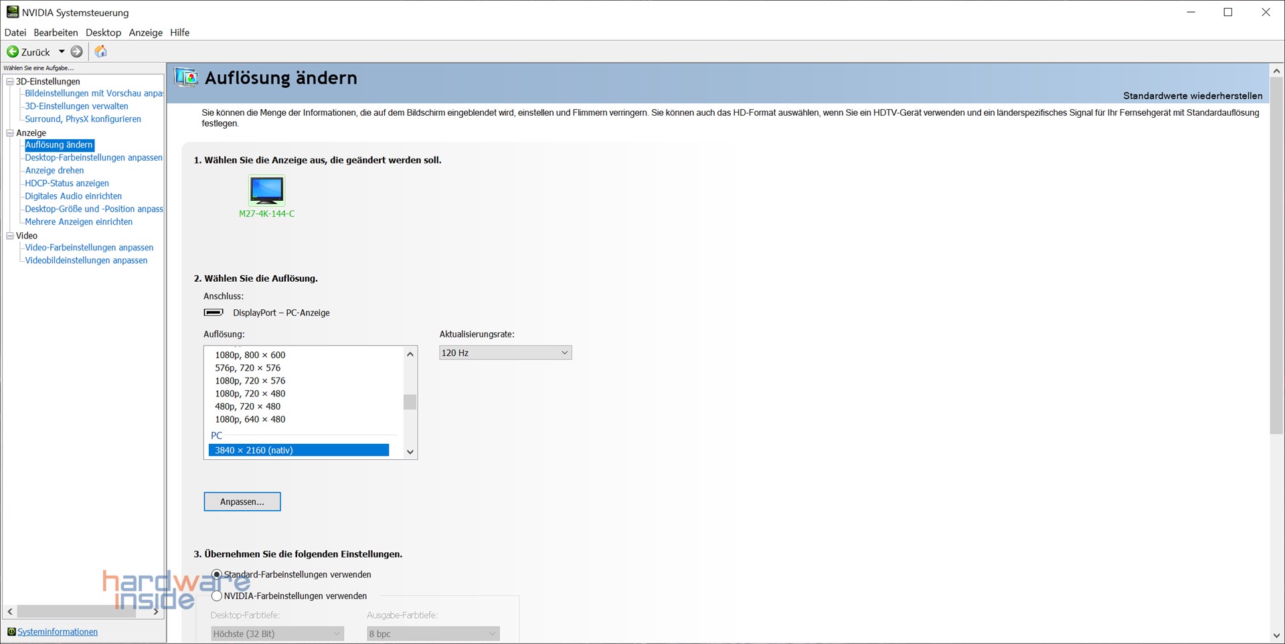Click Standardwerte wiederherstellen link

(x=1192, y=96)
